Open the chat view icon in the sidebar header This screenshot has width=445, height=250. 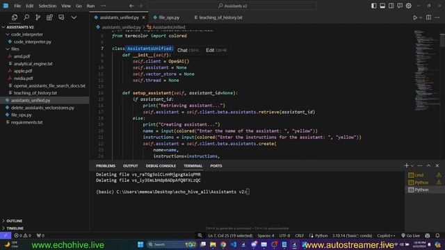point(61,17)
